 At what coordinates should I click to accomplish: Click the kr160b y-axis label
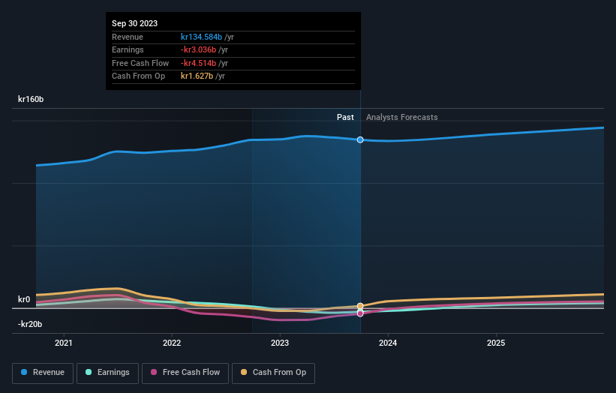point(31,99)
